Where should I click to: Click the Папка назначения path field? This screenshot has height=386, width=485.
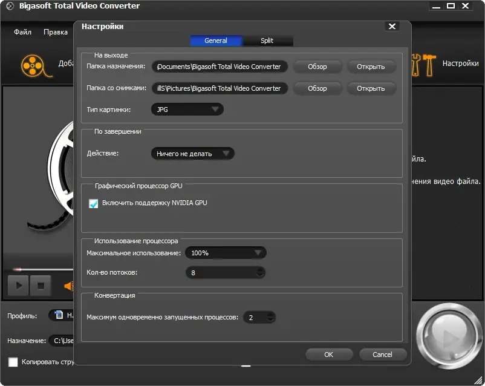coord(220,67)
